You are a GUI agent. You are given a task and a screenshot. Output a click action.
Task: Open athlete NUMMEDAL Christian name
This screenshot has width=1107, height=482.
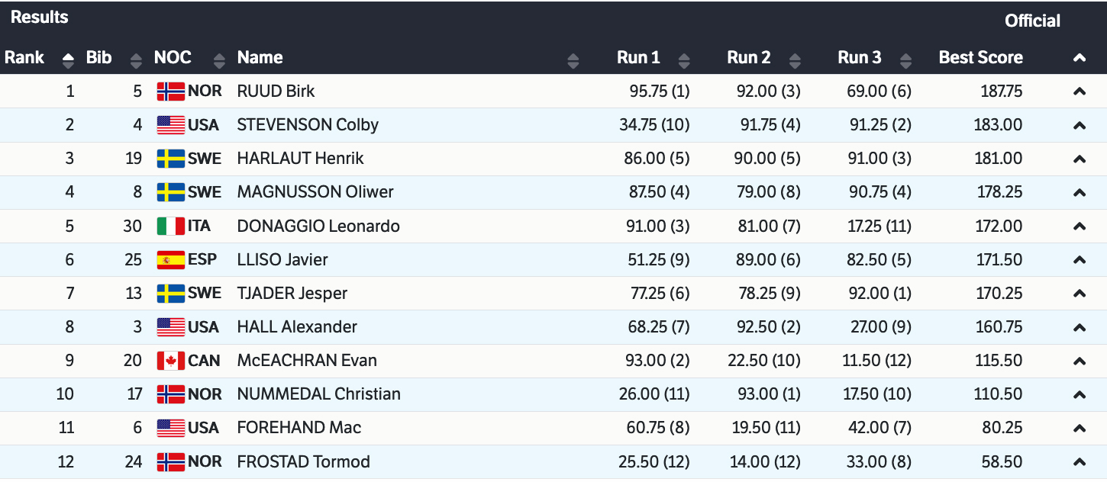click(318, 394)
